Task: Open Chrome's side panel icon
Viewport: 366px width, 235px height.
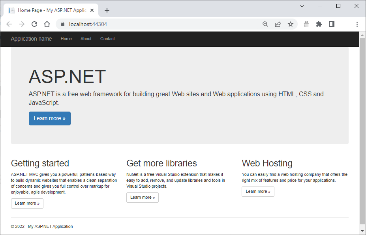Action: 331,24
